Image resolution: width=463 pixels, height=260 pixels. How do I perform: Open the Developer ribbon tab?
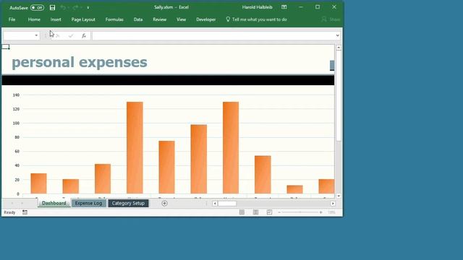[205, 19]
